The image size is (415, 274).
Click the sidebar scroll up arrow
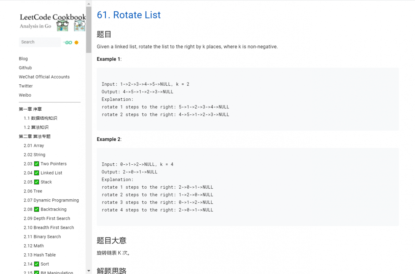(89, 3)
